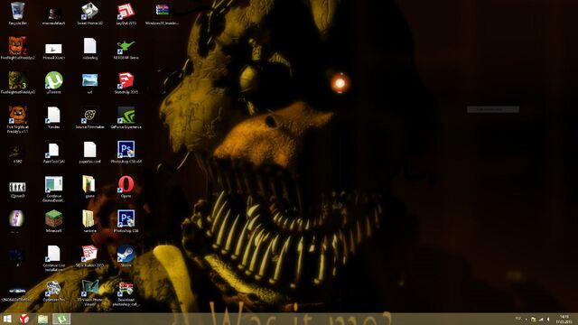Show hidden system tray icons arrow
This screenshot has width=578, height=325.
[x=526, y=319]
